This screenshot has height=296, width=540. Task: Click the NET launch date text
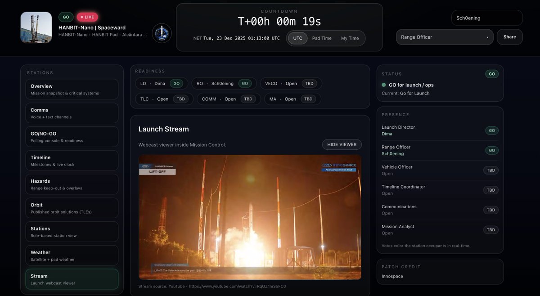[x=237, y=38]
